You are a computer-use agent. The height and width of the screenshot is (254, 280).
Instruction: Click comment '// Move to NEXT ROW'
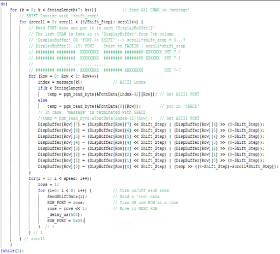(x=135, y=209)
